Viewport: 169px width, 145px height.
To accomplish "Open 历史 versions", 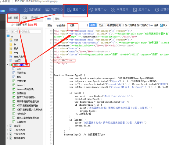I will coord(101,25).
